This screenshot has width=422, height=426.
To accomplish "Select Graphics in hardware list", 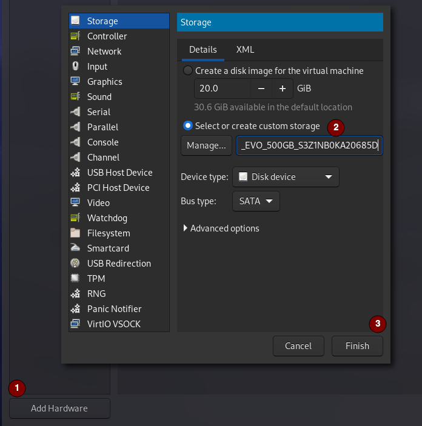I will [119, 82].
